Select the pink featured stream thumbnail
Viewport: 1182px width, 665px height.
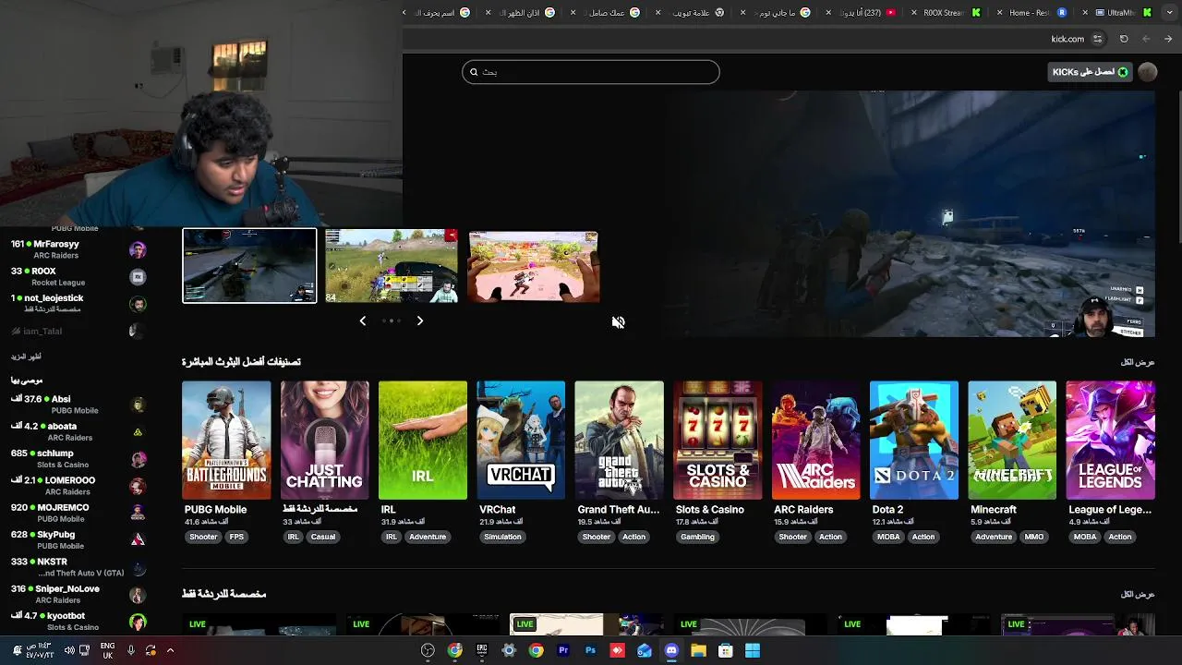(x=534, y=266)
